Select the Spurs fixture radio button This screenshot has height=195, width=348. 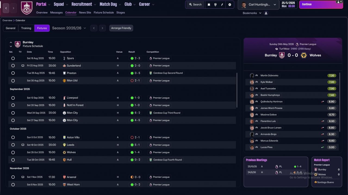pos(13,58)
